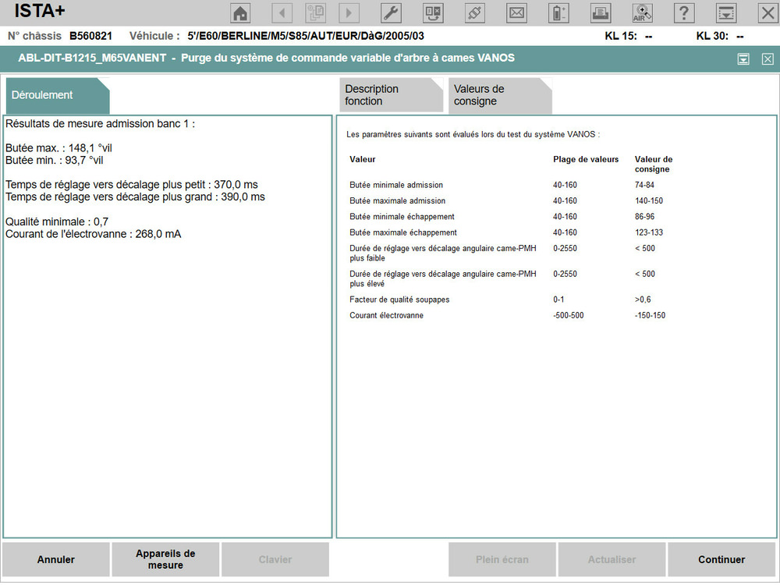
Task: Switch to the Valeurs de consigne tab
Action: tap(500, 95)
